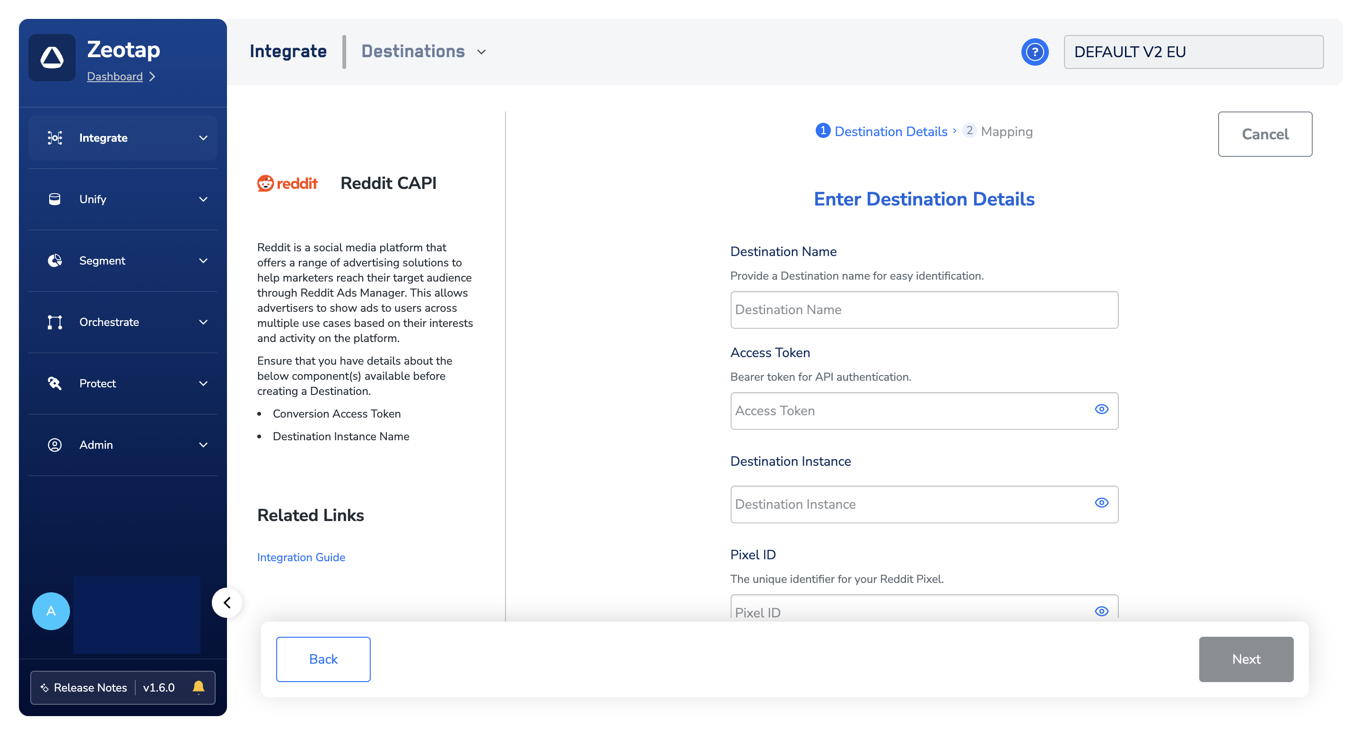Open the help question mark icon

coord(1034,51)
